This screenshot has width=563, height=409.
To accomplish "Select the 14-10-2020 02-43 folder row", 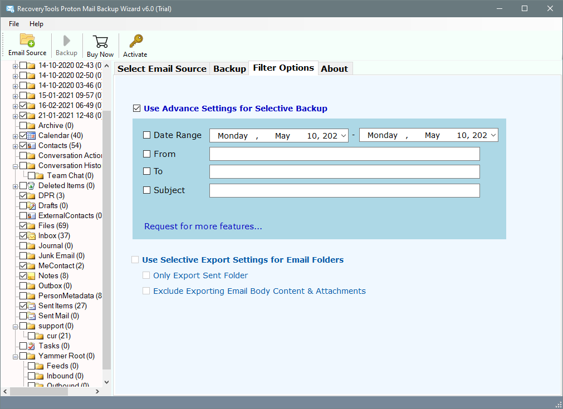I will click(70, 66).
